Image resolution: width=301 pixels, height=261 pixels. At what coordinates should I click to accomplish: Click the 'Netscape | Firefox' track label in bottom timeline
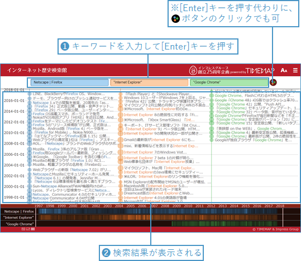19,211
